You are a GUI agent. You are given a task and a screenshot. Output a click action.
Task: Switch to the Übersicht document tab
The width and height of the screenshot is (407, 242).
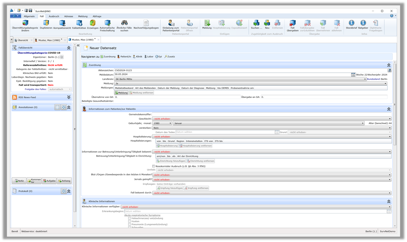(23, 40)
